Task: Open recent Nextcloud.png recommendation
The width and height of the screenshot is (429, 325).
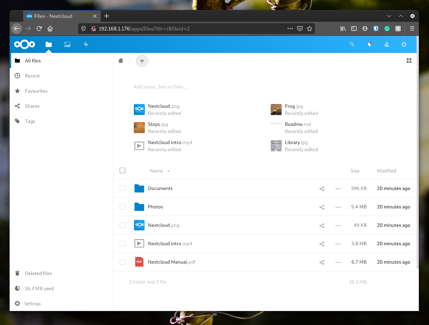Action: click(x=158, y=109)
